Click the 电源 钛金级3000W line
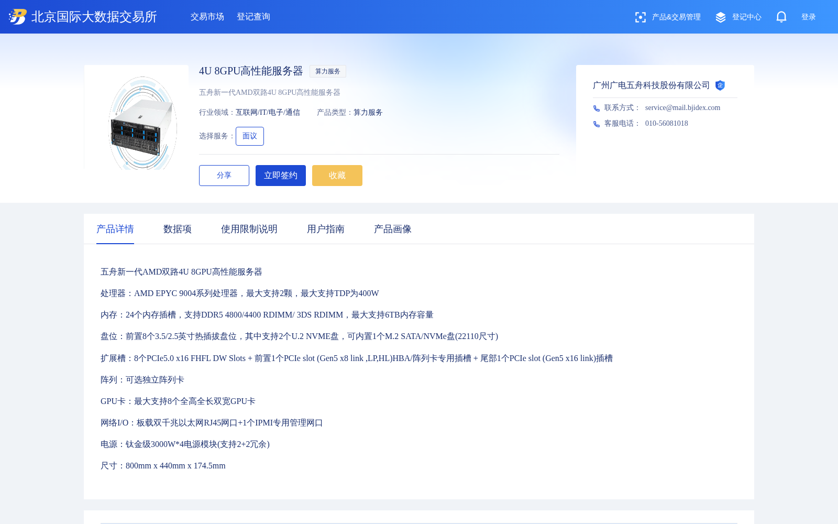 [x=185, y=444]
